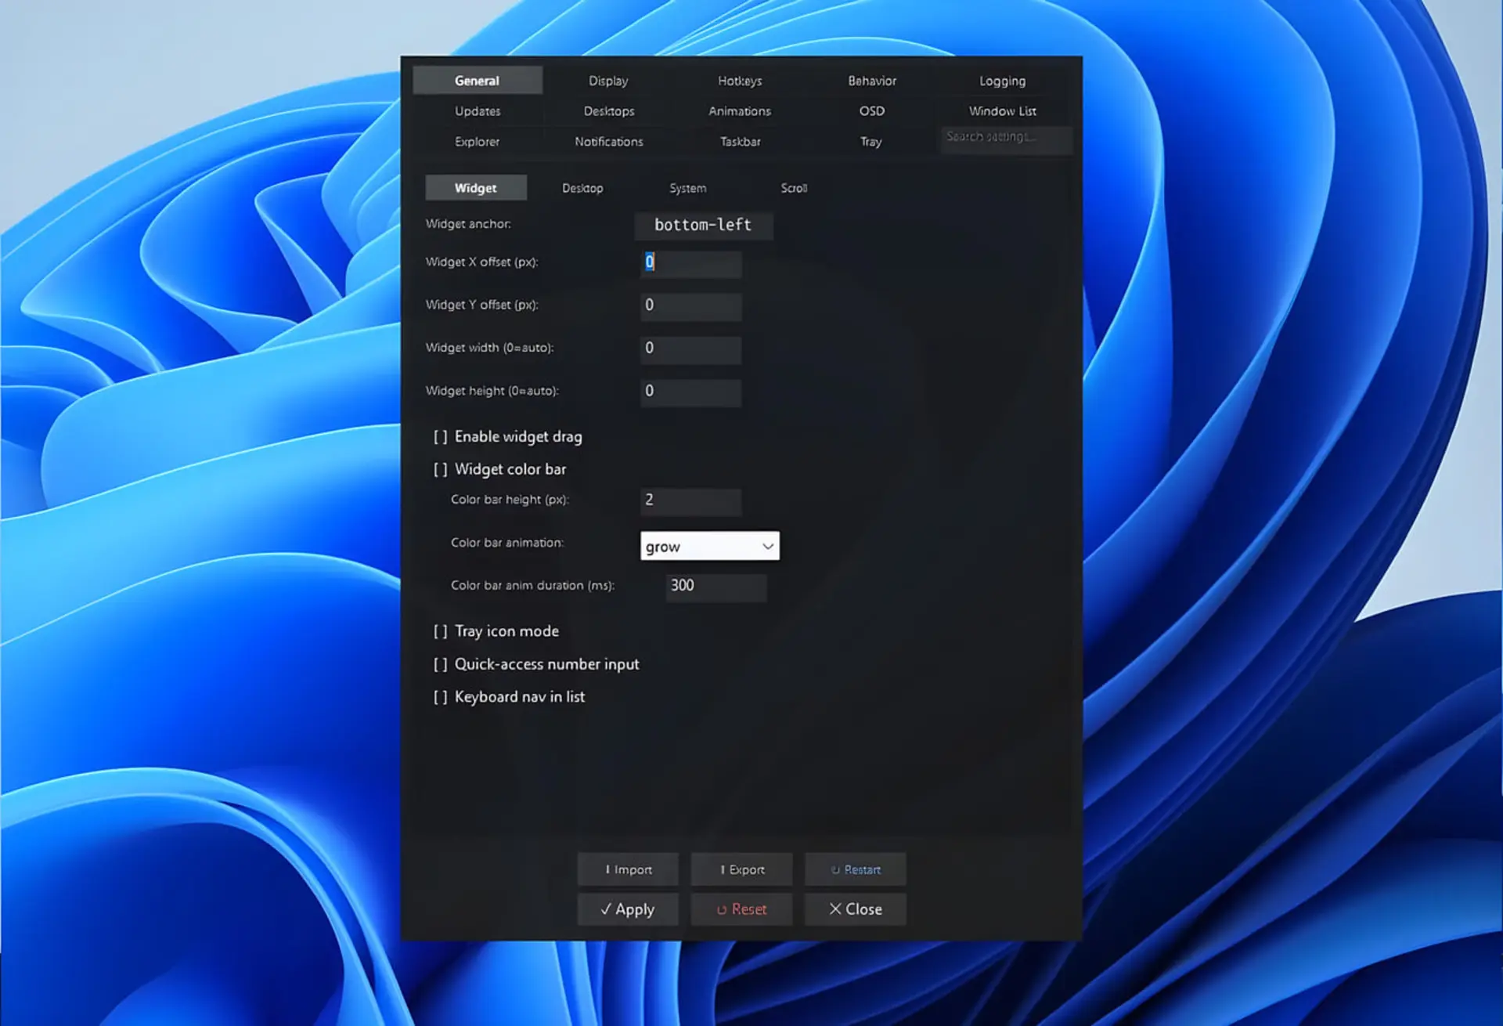The image size is (1503, 1026).
Task: Set the Widget height field
Action: tap(691, 392)
